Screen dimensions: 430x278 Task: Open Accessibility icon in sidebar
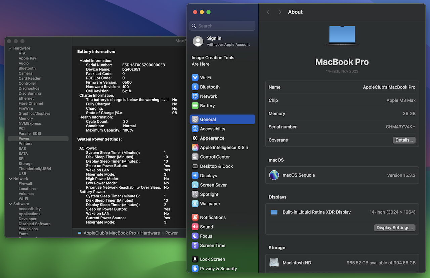point(195,129)
